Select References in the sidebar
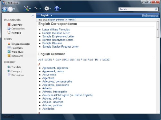 pyautogui.click(x=15, y=56)
